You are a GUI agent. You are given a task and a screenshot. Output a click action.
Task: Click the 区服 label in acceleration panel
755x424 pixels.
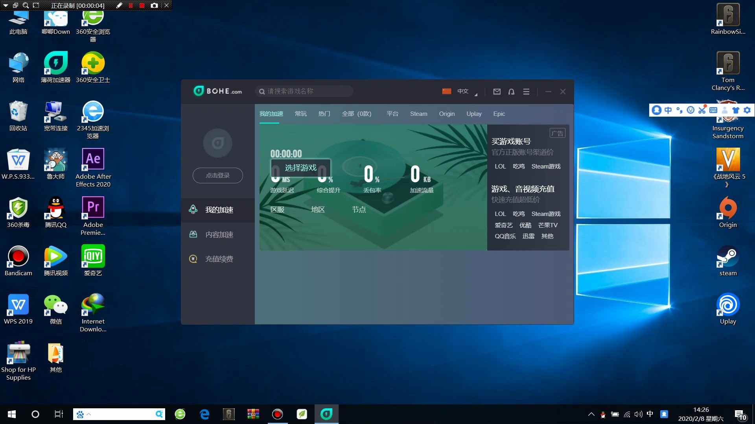[x=277, y=210]
